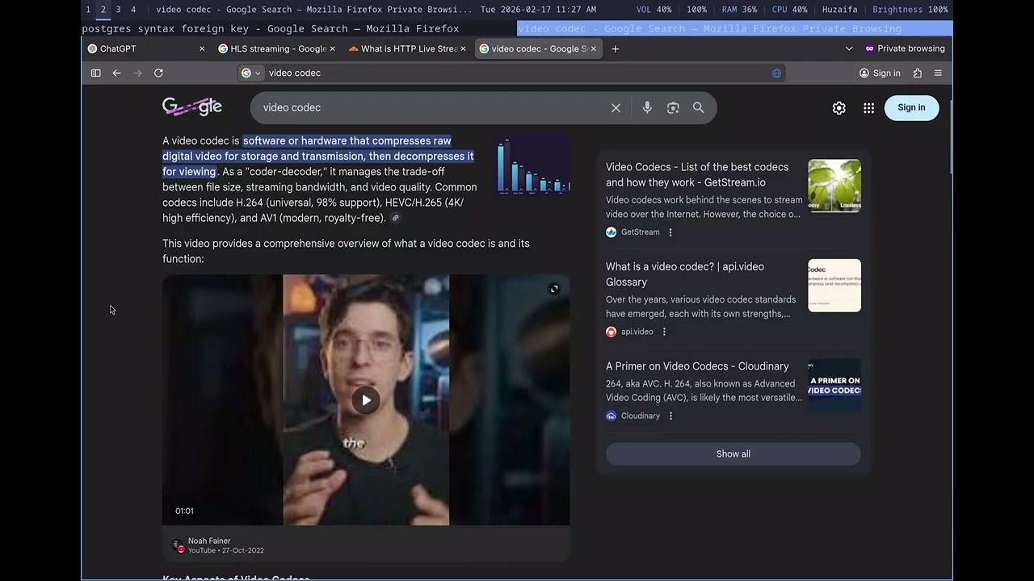Open Google quick settings gear
Image resolution: width=1034 pixels, height=581 pixels.
(839, 107)
